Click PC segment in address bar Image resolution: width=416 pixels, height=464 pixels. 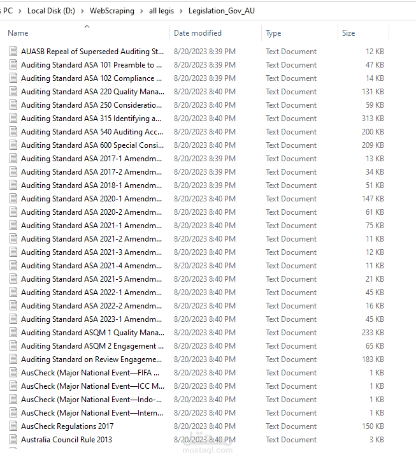coord(8,11)
